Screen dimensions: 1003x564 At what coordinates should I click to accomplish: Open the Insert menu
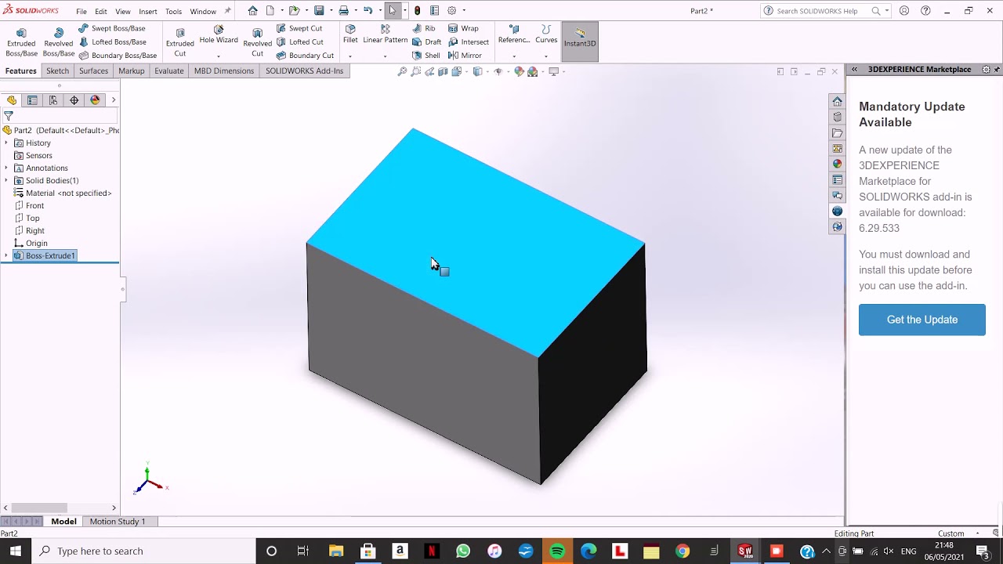[x=148, y=12]
